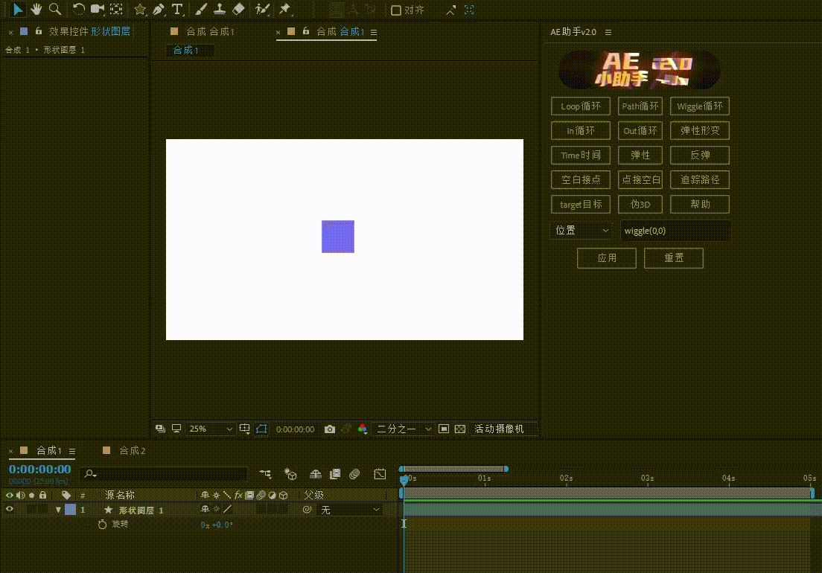Select the Roto Brush tool
This screenshot has width=822, height=573.
(261, 10)
